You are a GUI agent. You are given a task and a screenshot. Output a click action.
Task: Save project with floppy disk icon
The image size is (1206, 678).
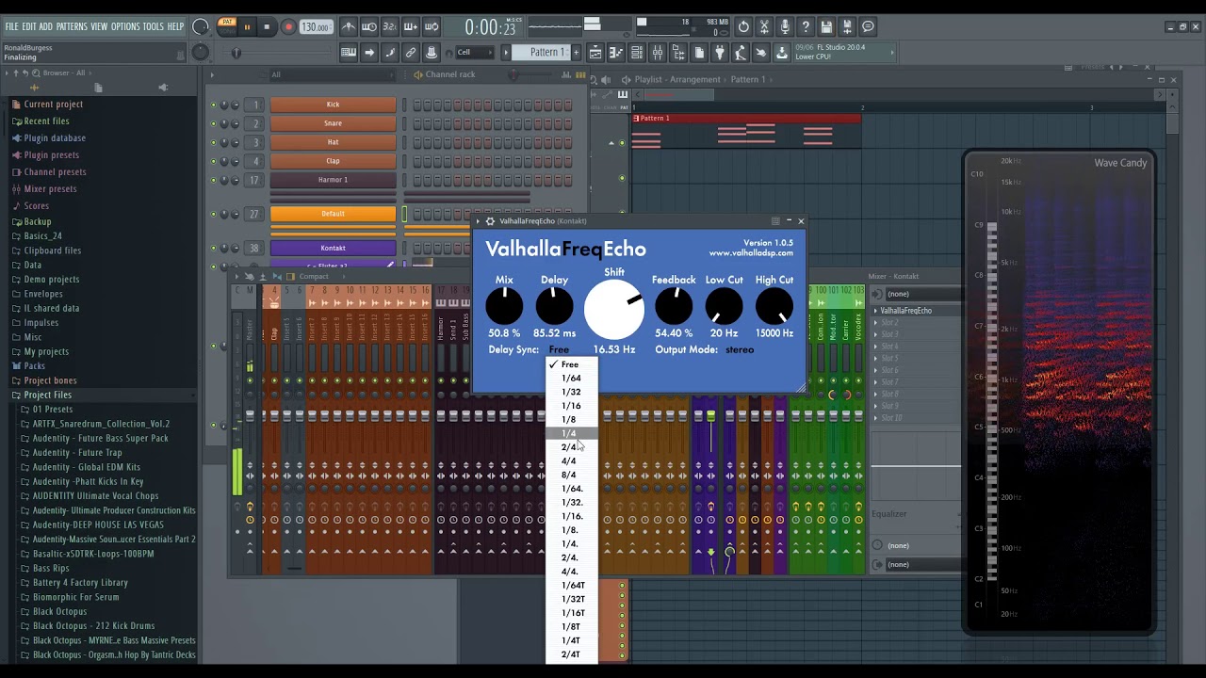[x=826, y=27]
